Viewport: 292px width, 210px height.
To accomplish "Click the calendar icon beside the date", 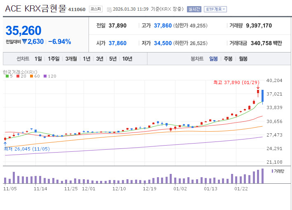I will 109,9.
